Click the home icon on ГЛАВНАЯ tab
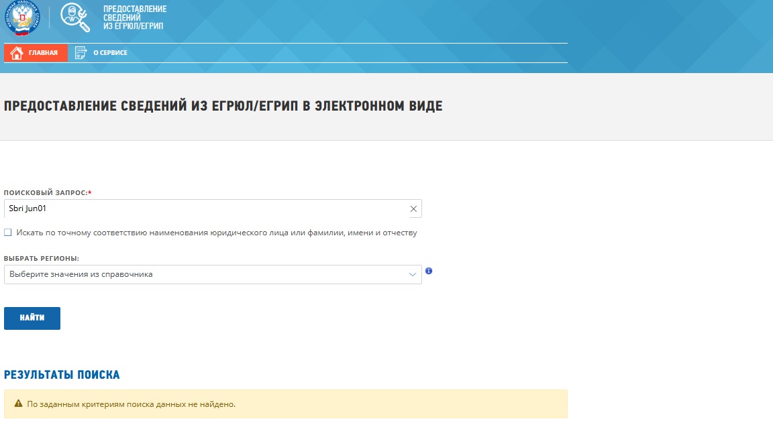 coord(16,52)
